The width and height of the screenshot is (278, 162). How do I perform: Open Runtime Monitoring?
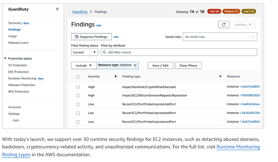22,78
